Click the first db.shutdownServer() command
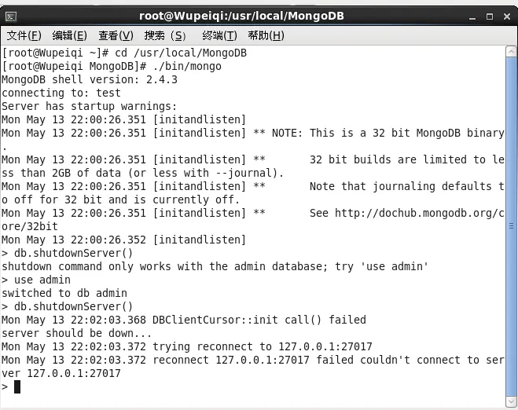518x410 pixels. click(x=67, y=253)
